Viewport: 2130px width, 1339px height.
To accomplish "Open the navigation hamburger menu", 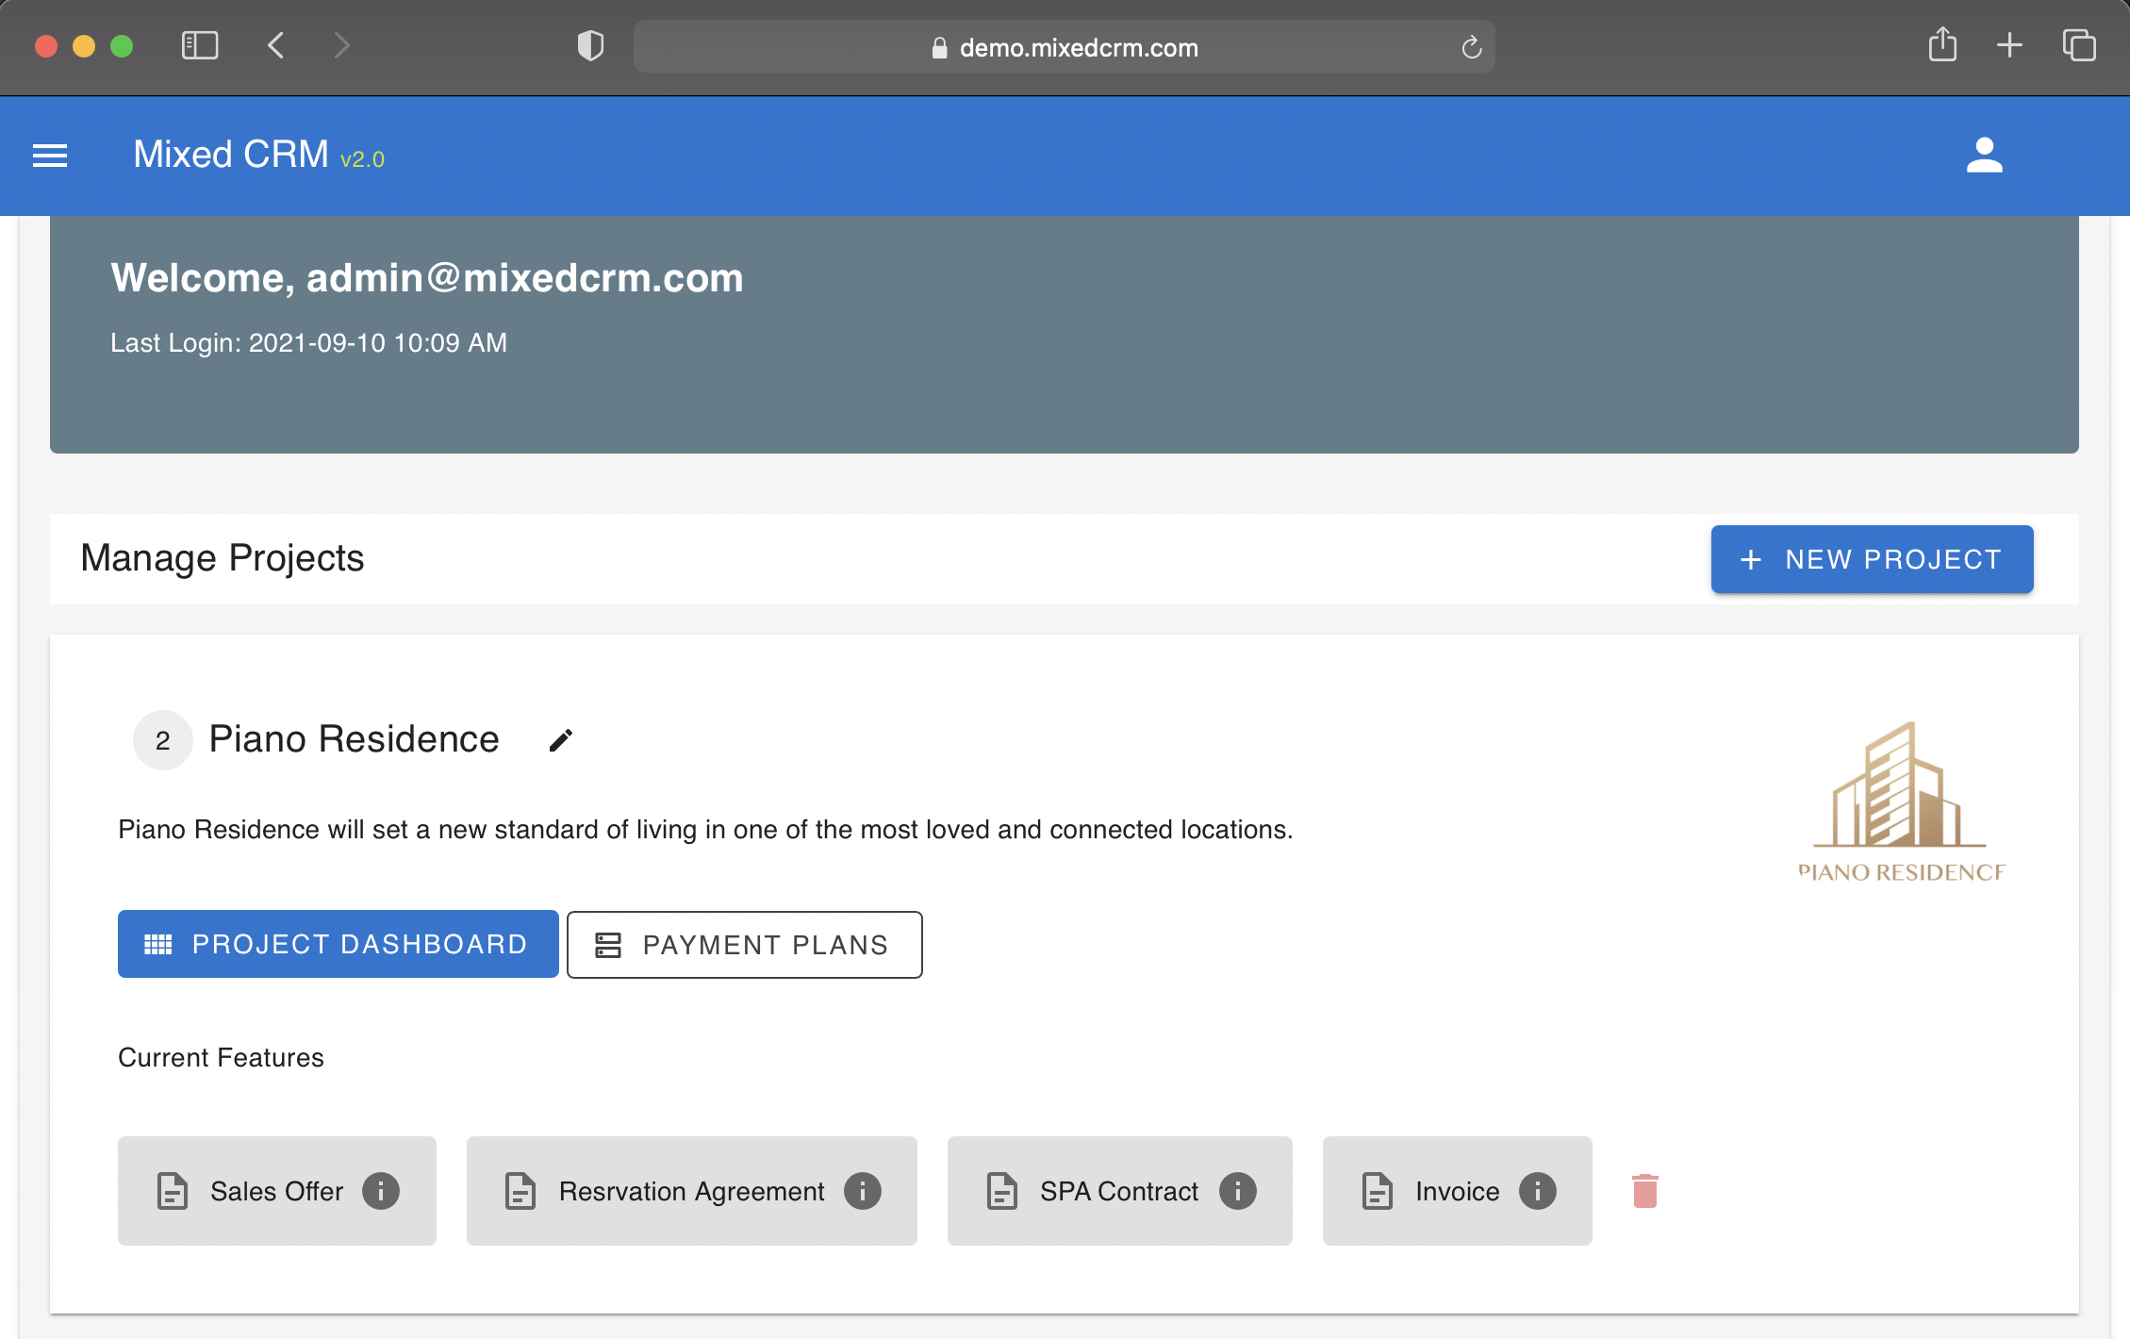I will (49, 155).
